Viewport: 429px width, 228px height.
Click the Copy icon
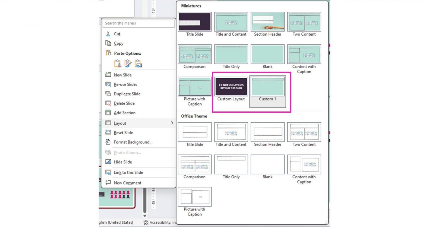(x=109, y=43)
